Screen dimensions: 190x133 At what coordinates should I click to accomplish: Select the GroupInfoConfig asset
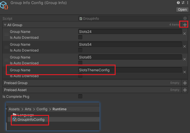(x=31, y=120)
